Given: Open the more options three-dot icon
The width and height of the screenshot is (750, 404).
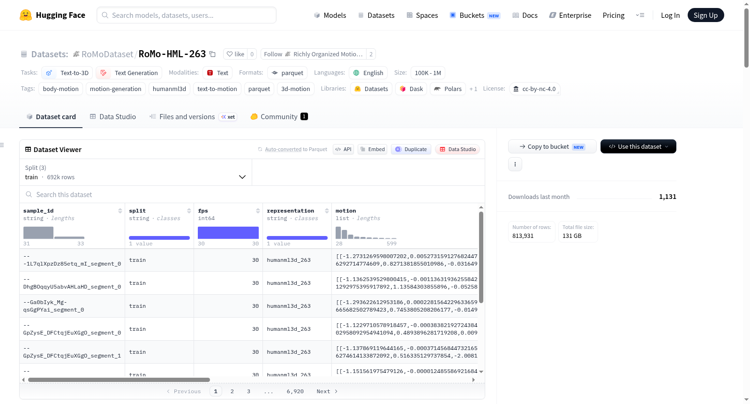Looking at the screenshot, I should click(x=515, y=164).
